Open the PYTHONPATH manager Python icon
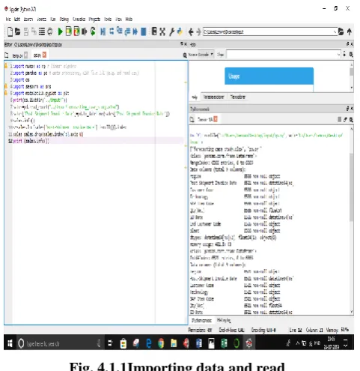This screenshot has height=371, width=360. (180, 31)
